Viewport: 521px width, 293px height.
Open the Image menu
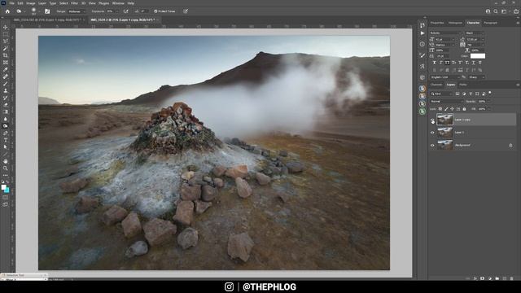[31, 3]
